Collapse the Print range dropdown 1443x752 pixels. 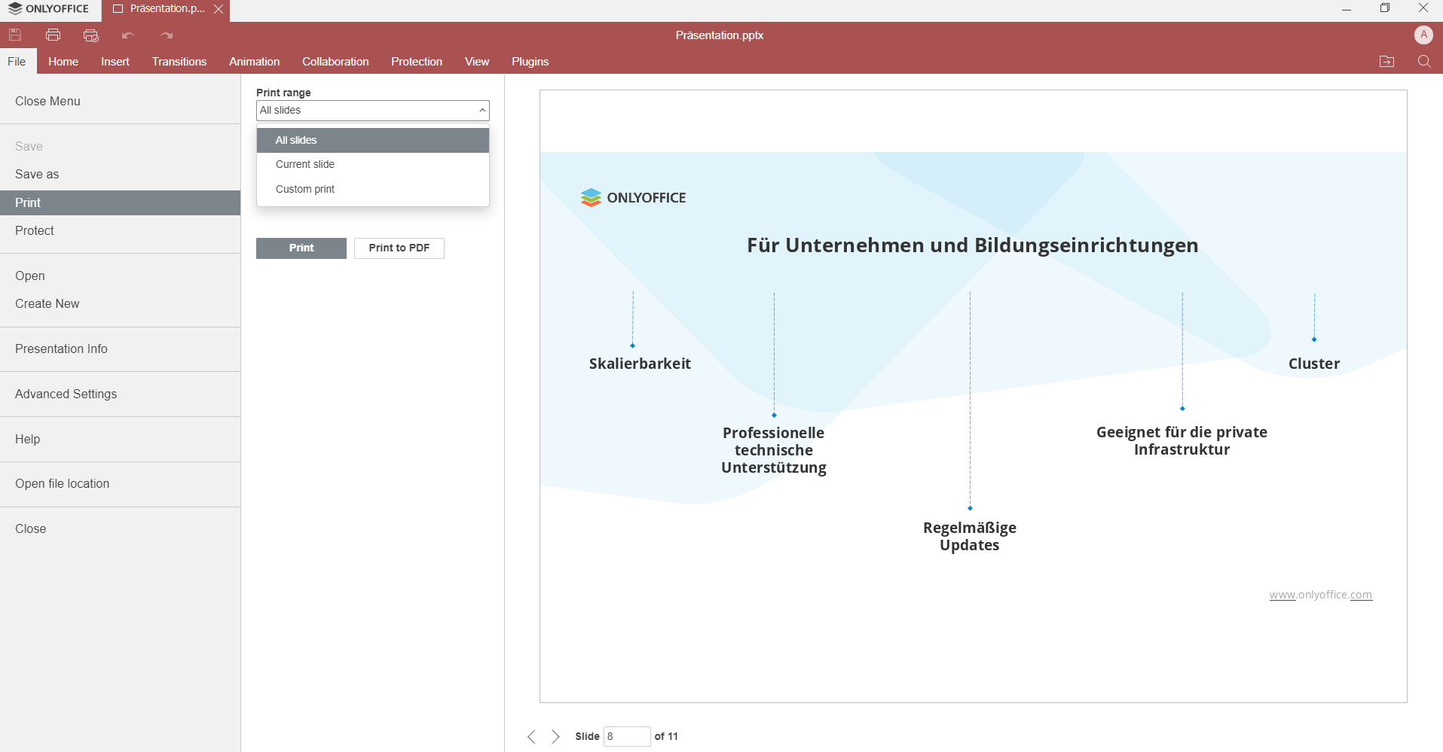click(482, 111)
